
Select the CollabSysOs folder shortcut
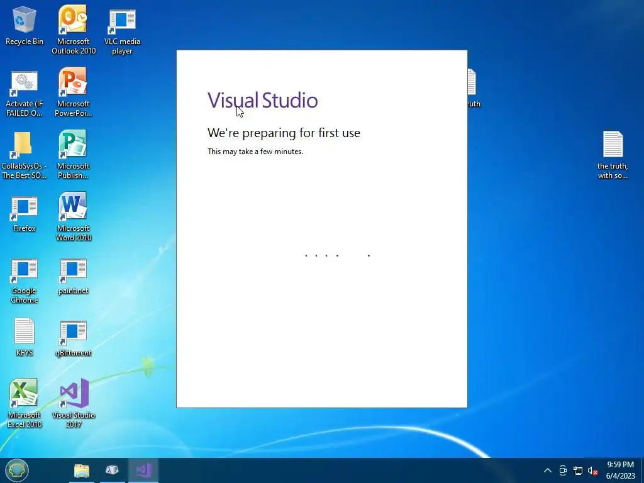point(25,155)
